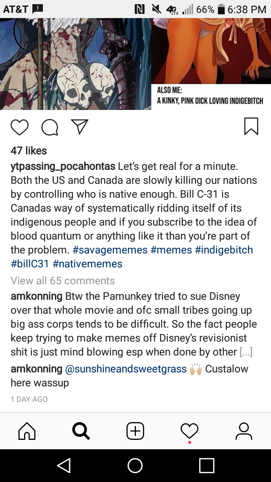Open comments via the speech bubble icon
This screenshot has height=482, width=271.
[x=50, y=127]
